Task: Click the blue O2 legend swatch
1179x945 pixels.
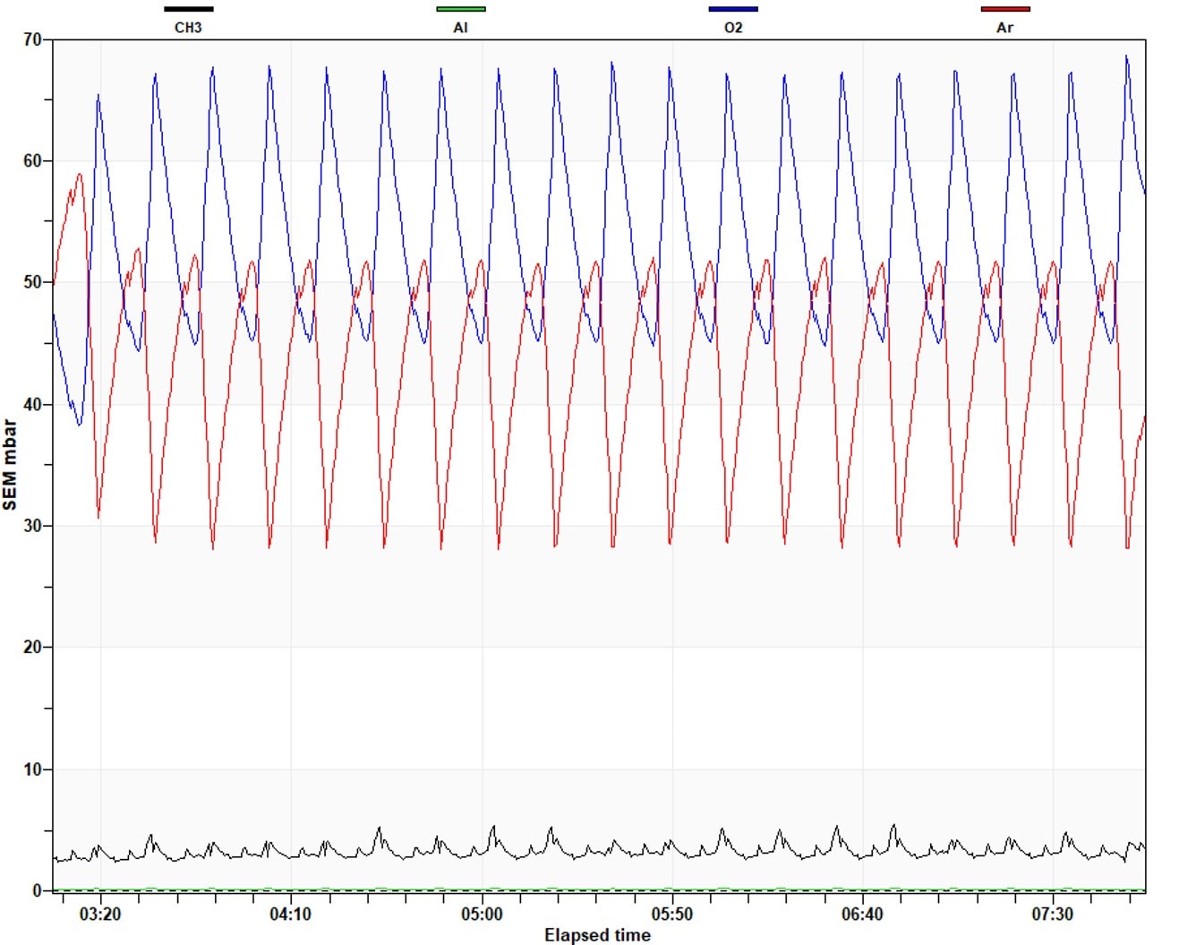Action: click(733, 9)
